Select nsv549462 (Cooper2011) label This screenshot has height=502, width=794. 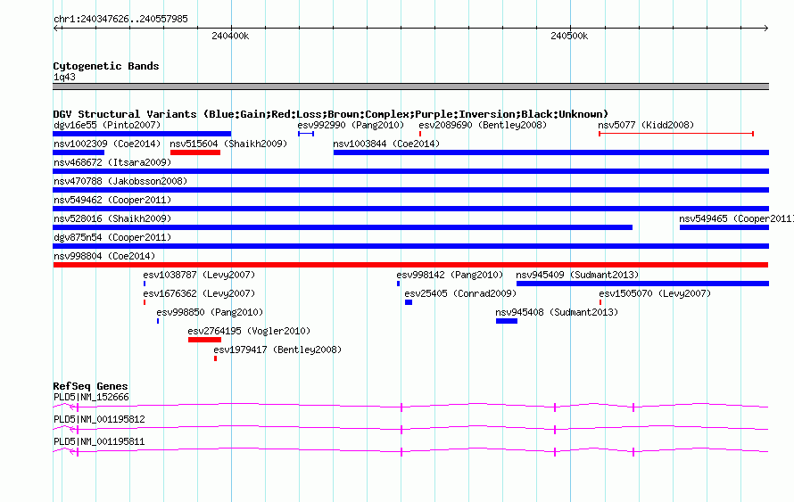point(112,200)
